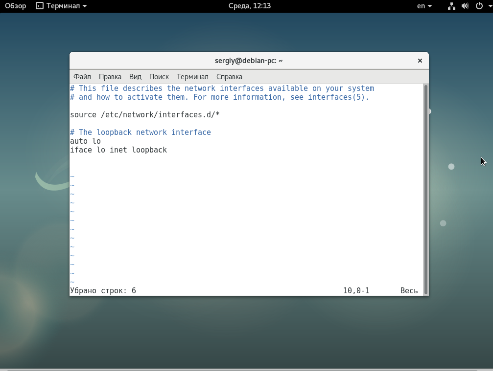Click the 'Убрано строк: 6' status line

coord(103,291)
